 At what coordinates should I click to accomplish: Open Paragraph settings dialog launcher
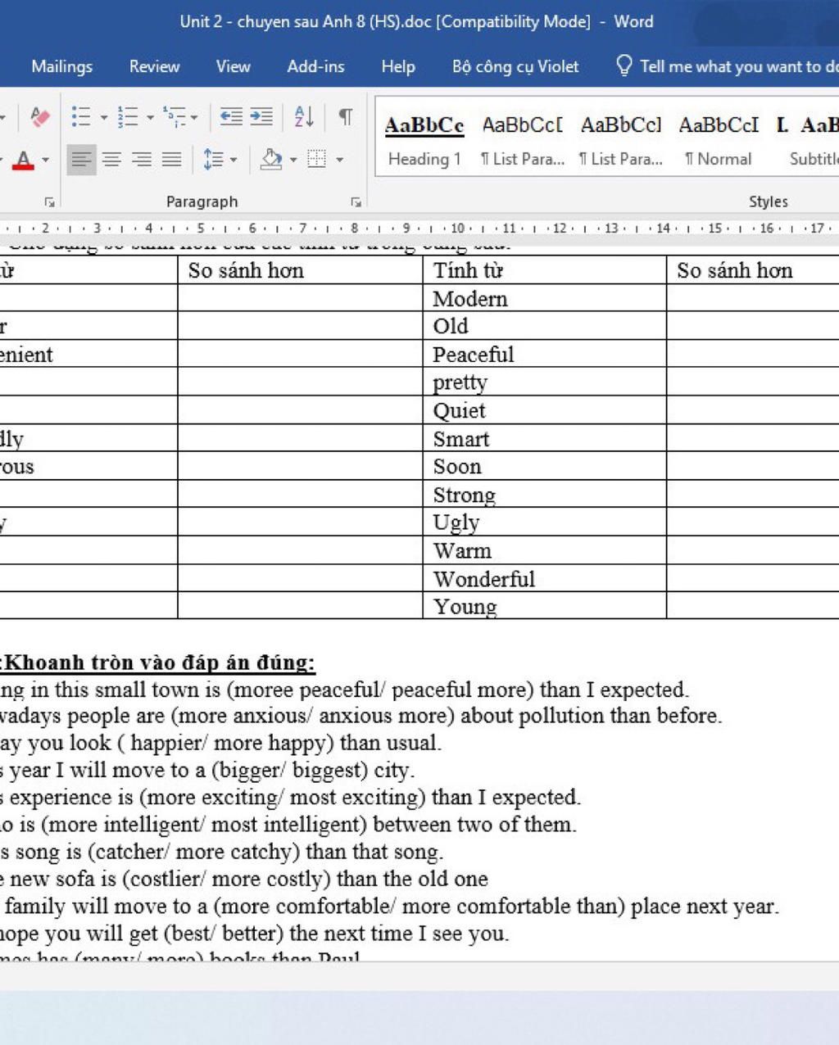pyautogui.click(x=356, y=201)
